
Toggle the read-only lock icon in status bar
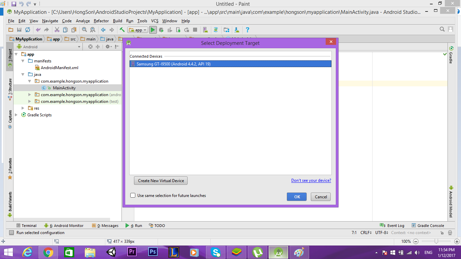click(x=442, y=233)
